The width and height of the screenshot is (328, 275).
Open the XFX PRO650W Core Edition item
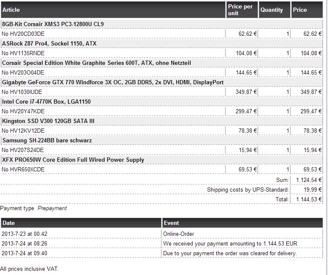point(73,160)
